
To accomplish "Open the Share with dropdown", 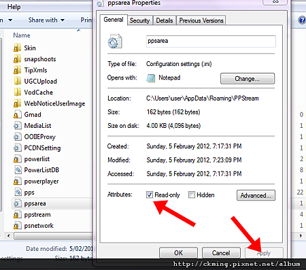I will (46, 20).
